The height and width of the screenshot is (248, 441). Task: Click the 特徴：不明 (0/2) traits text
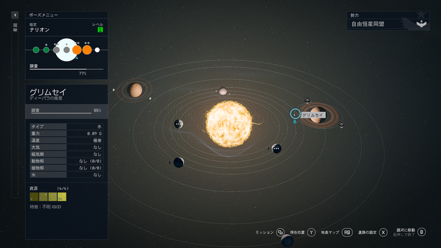tap(45, 206)
